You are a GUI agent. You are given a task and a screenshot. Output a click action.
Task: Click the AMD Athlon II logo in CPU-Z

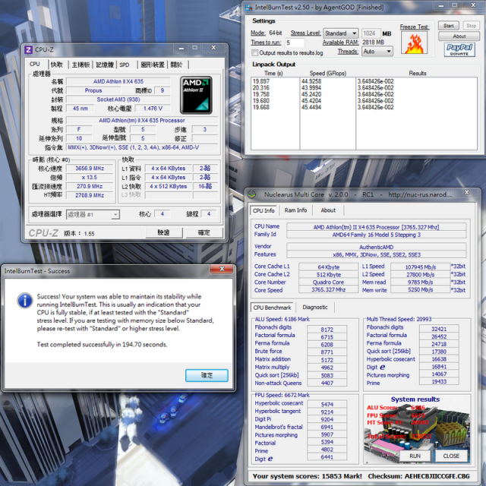[196, 95]
